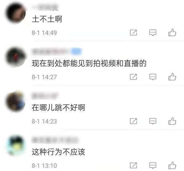This screenshot has height=171, width=184.
Task: Share the comment "土不土啊"
Action: click(133, 33)
